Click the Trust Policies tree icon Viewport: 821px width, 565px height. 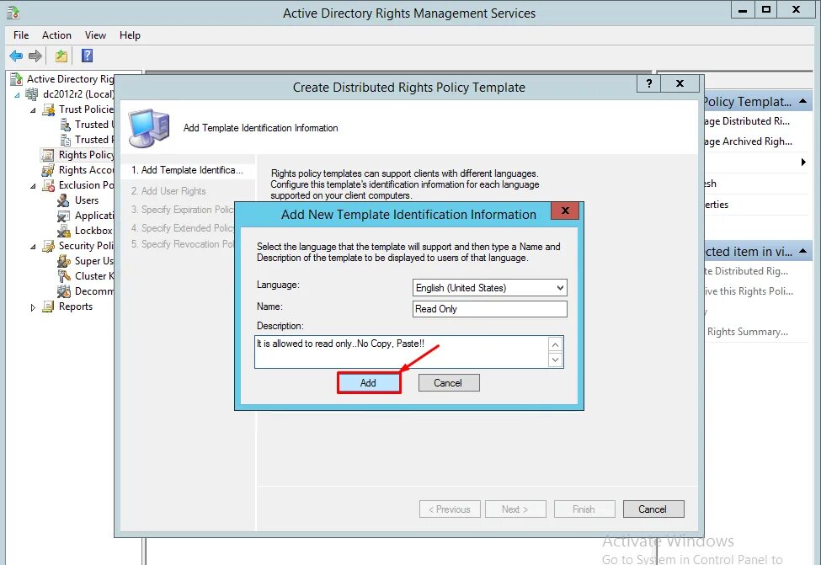(49, 109)
